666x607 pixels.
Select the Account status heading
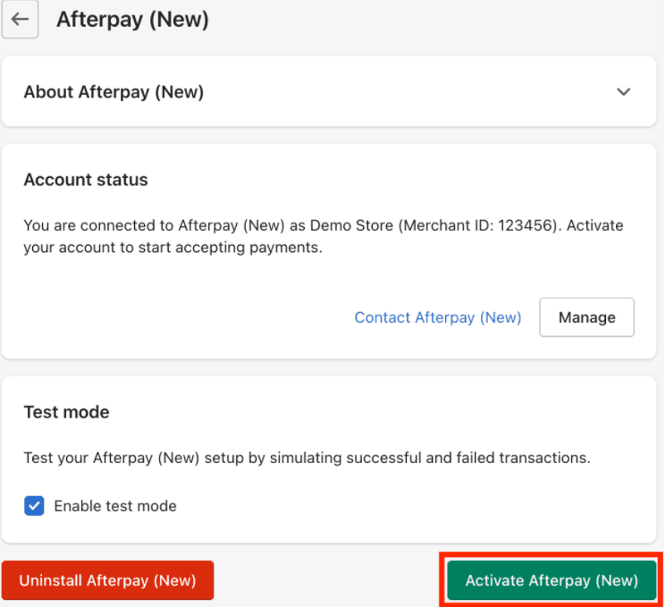pyautogui.click(x=86, y=180)
